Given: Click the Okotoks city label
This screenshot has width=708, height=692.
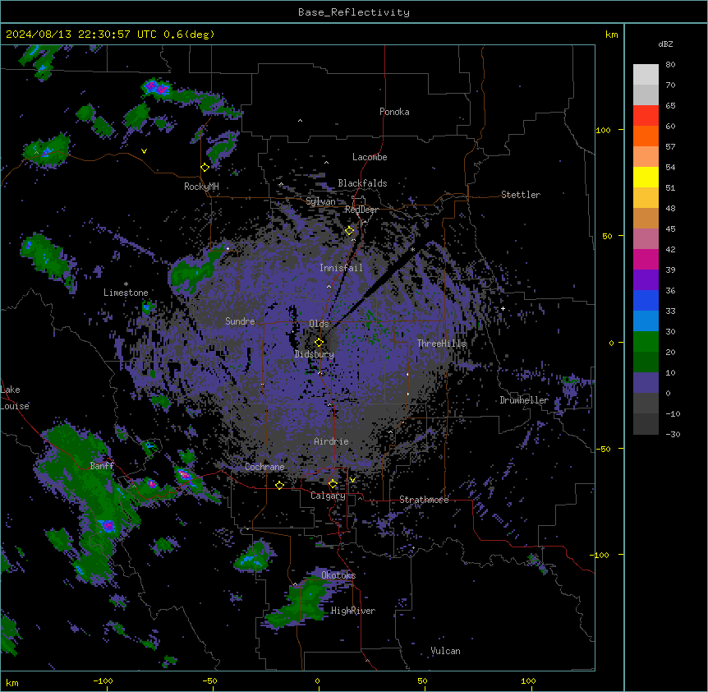Looking at the screenshot, I should tap(338, 575).
